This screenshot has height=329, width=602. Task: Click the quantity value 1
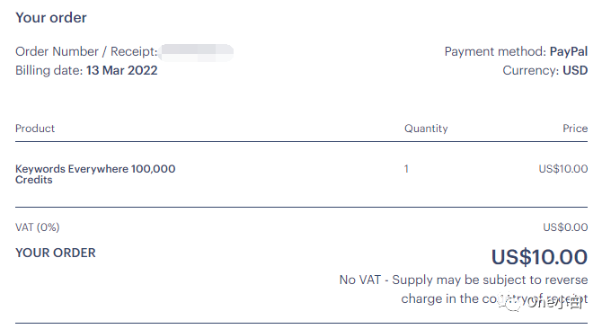(x=406, y=169)
